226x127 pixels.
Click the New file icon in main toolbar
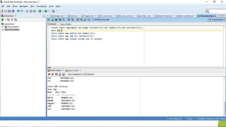pyautogui.click(x=2, y=11)
